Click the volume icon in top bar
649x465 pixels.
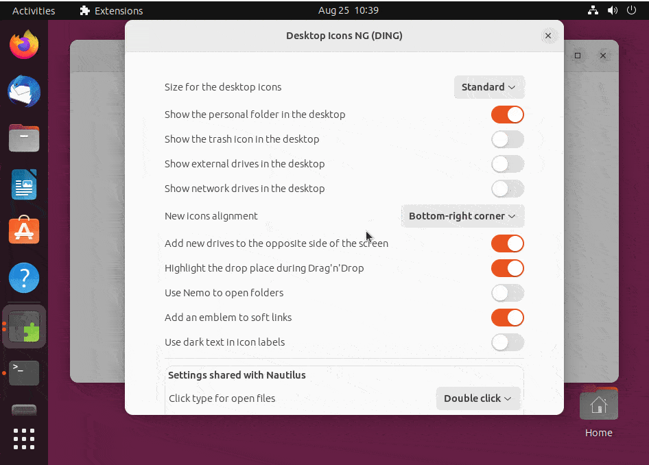(x=613, y=10)
